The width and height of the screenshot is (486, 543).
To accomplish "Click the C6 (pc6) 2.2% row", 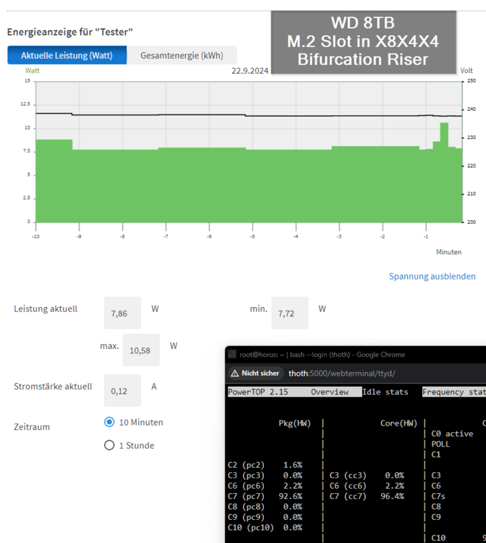I will (265, 486).
